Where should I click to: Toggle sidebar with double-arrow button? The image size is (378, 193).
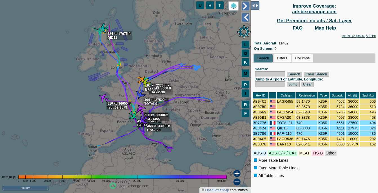tap(255, 6)
